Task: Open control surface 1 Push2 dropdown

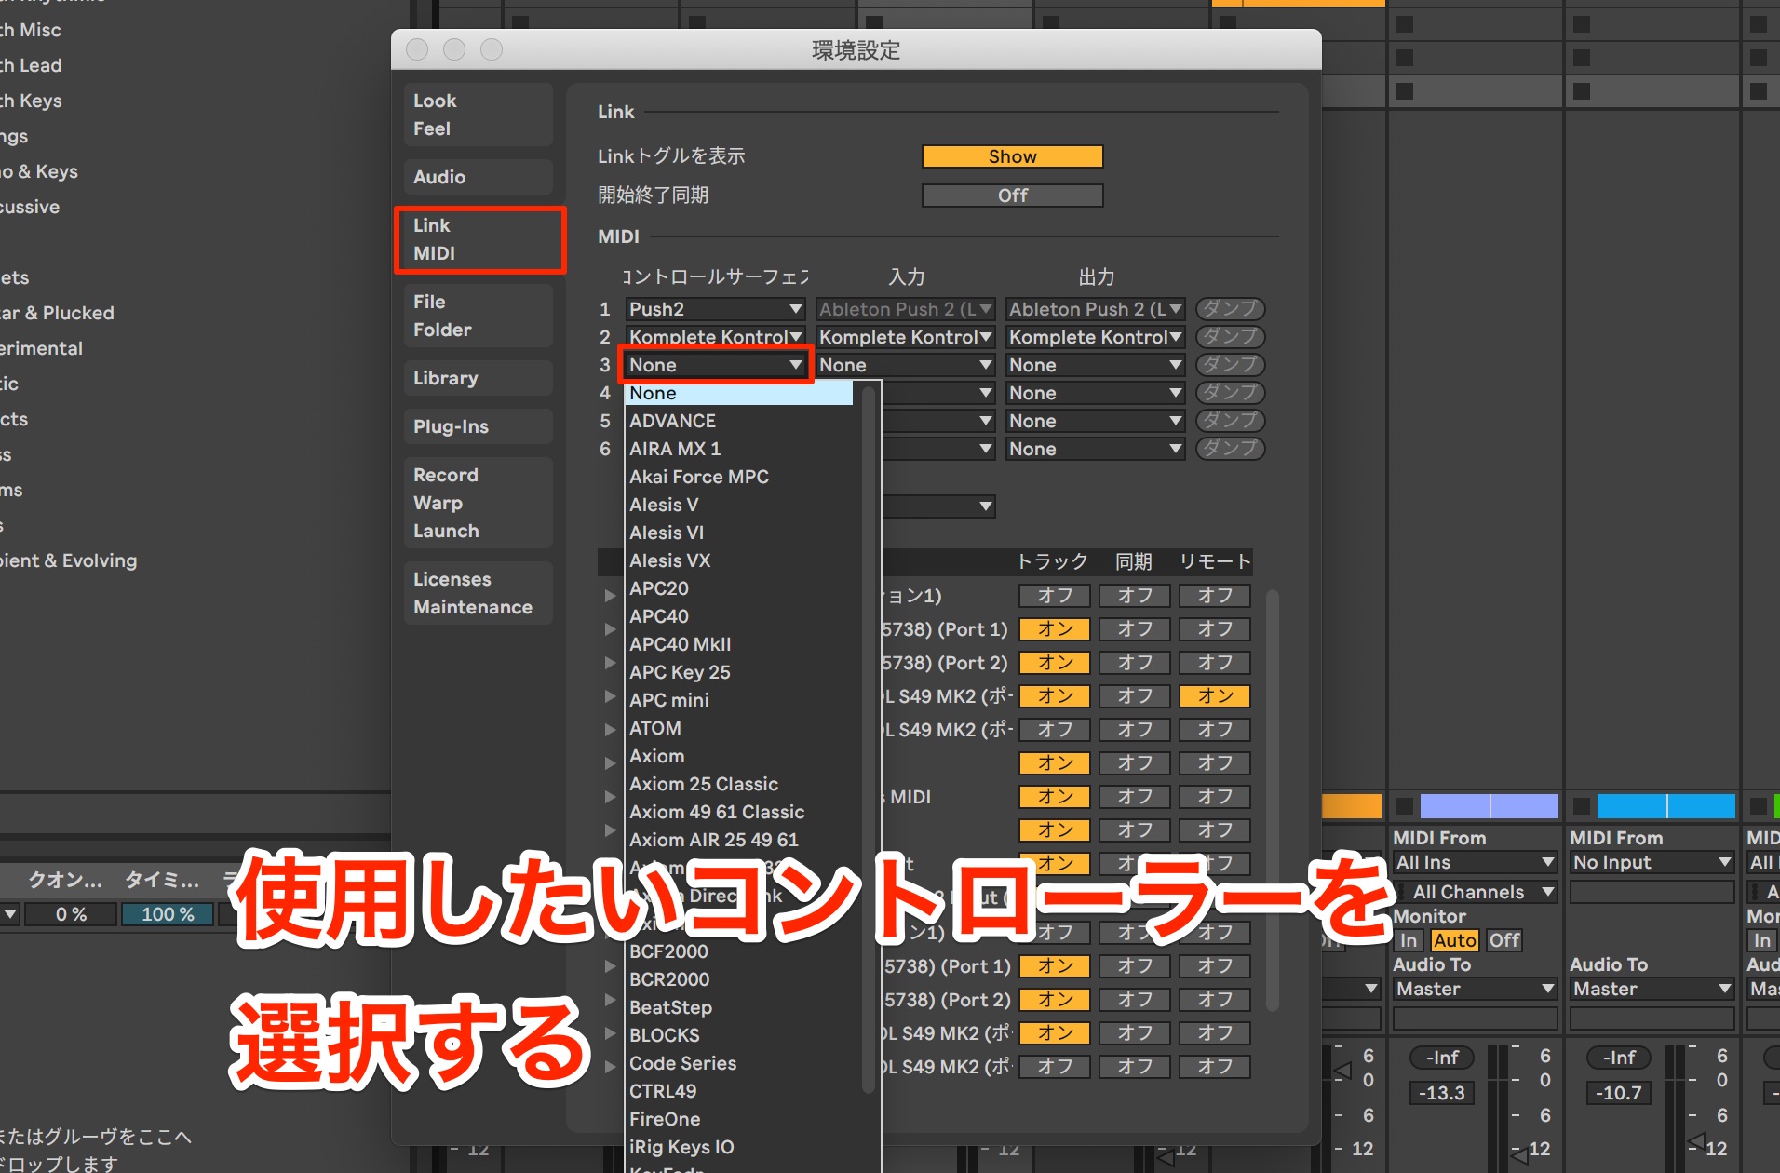Action: click(x=715, y=309)
